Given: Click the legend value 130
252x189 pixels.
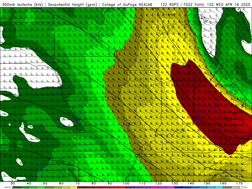Looking at the screenshot, I should (175, 183).
